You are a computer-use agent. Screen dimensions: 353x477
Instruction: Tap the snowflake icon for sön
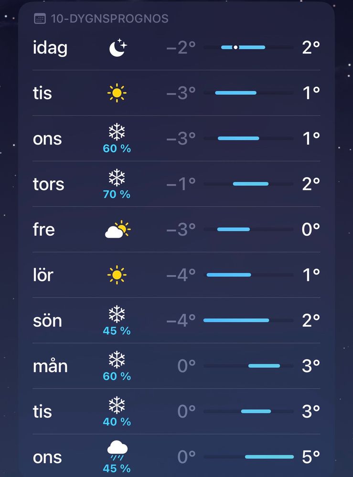tap(117, 314)
